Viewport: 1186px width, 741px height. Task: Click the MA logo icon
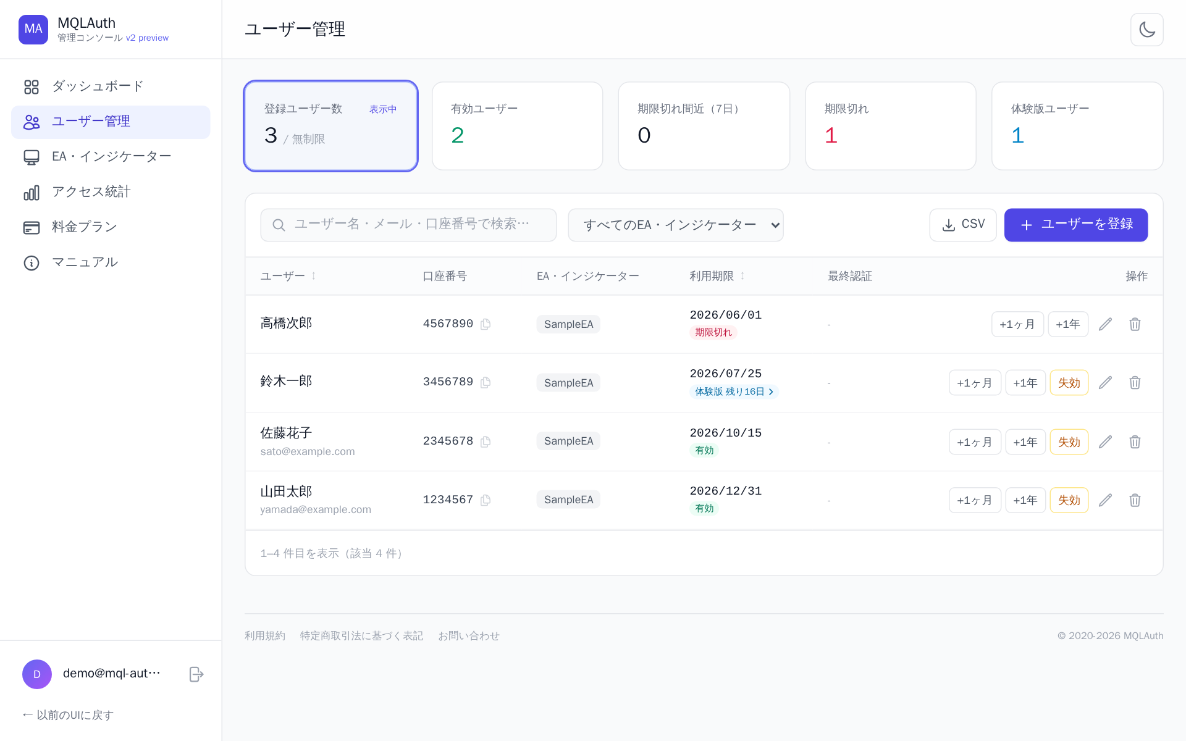33,29
